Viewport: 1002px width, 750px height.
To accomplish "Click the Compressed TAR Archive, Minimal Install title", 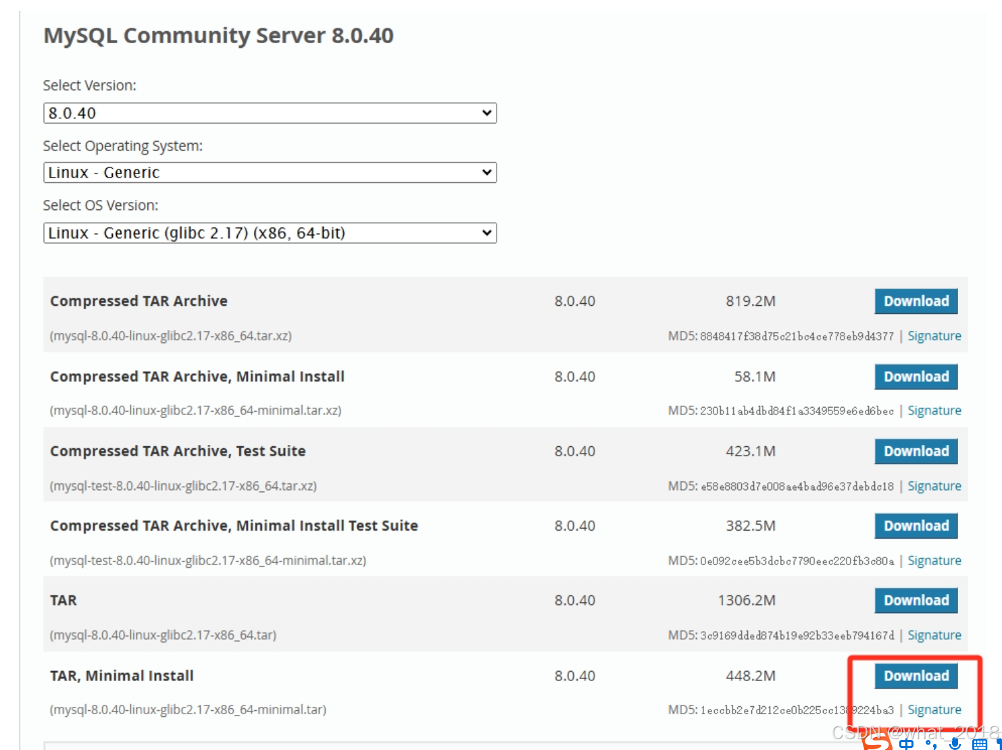I will 197,377.
